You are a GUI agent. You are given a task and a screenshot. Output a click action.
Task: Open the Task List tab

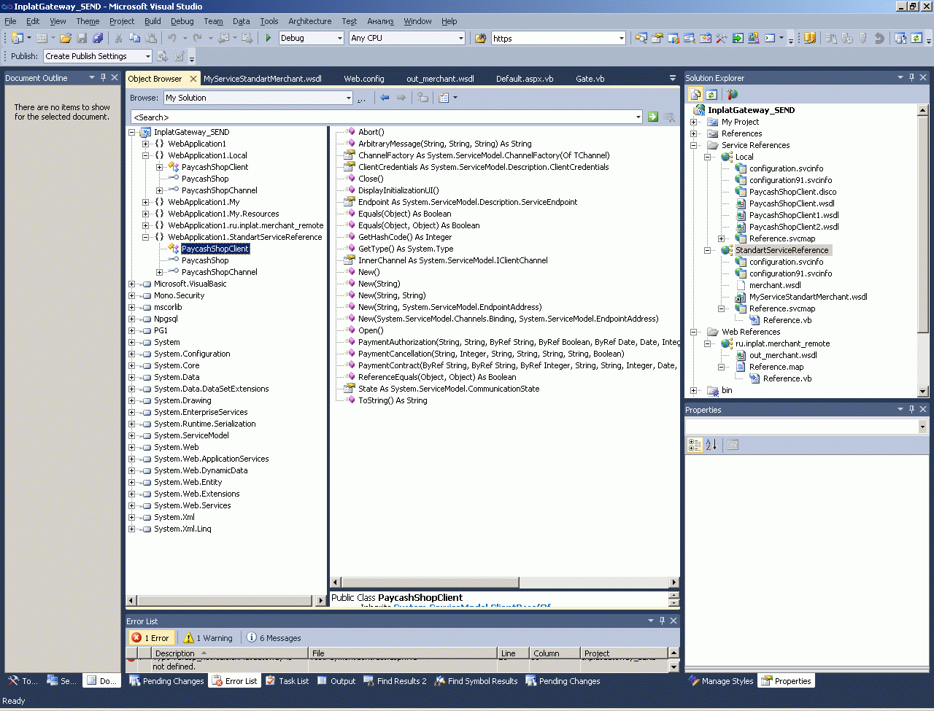287,681
